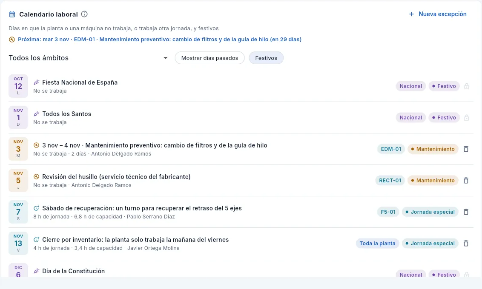Open the Próxima mar 3 nov EDM-01 link
This screenshot has width=482, height=289.
pyautogui.click(x=160, y=39)
